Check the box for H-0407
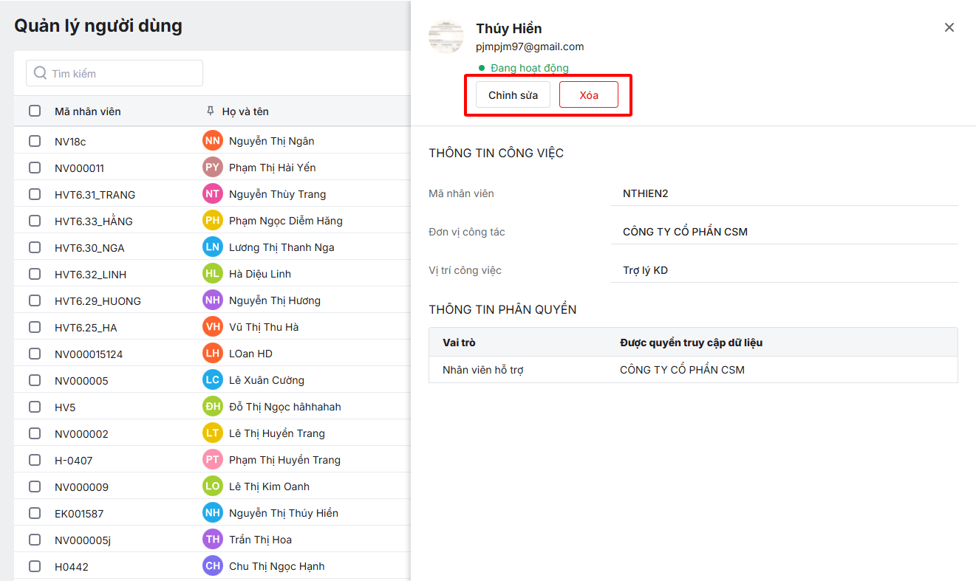 click(x=35, y=460)
